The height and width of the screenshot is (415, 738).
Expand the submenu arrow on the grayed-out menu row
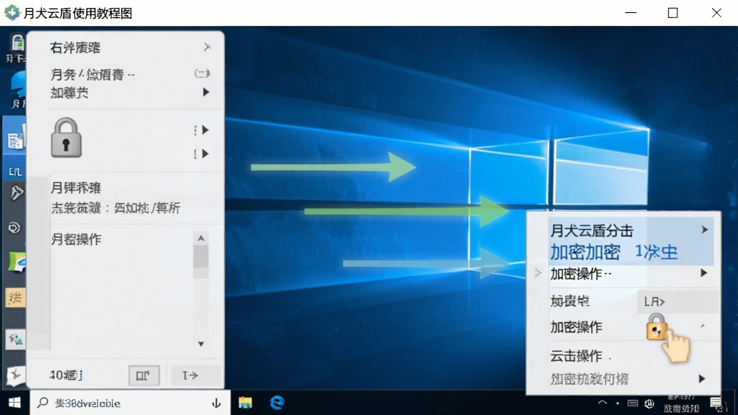[702, 379]
